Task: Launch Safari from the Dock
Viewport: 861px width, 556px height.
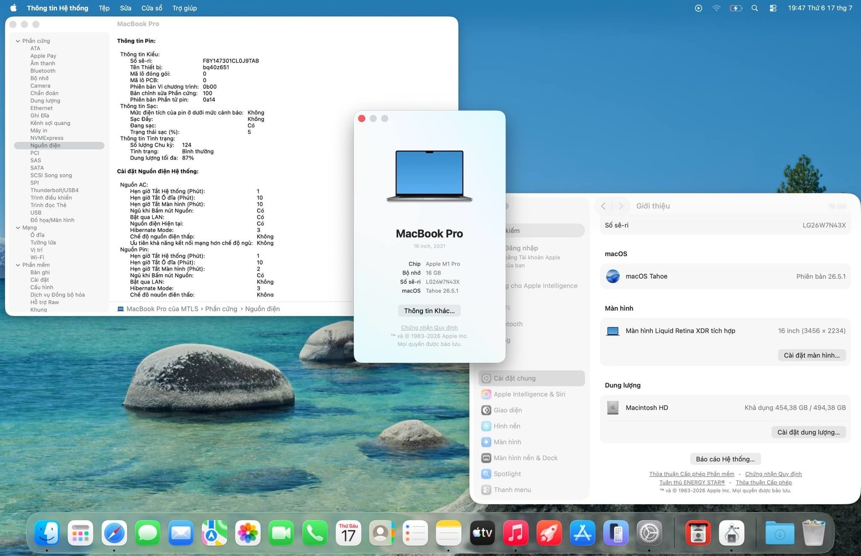Action: tap(114, 533)
